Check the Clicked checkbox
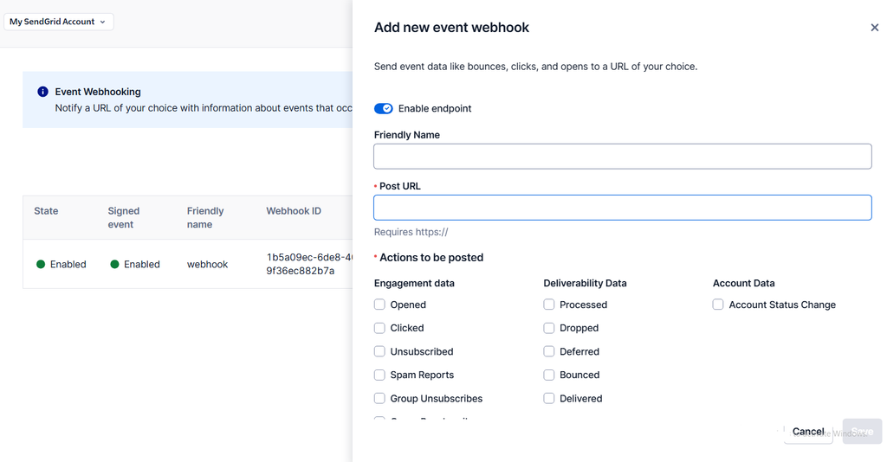This screenshot has width=887, height=462. tap(379, 328)
